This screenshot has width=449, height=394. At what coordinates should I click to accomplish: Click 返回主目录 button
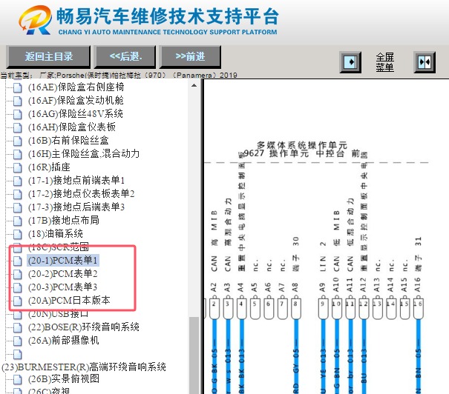(x=49, y=57)
